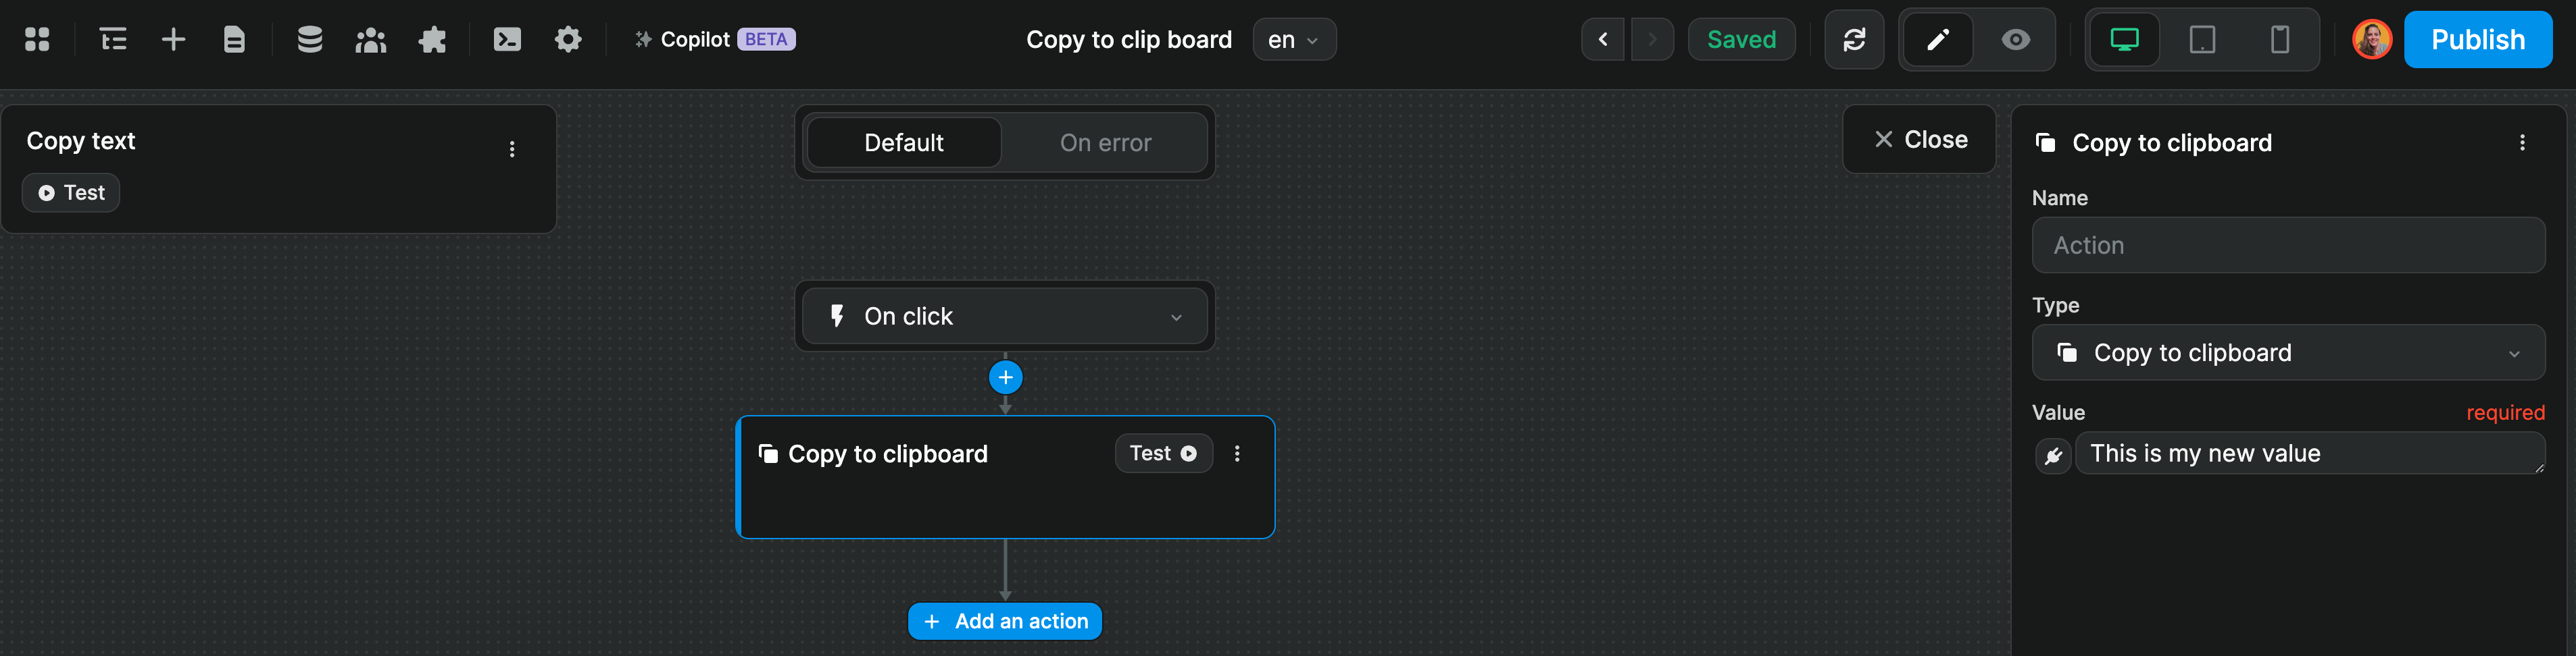Click the Value field containing This is my new value

coord(2310,452)
